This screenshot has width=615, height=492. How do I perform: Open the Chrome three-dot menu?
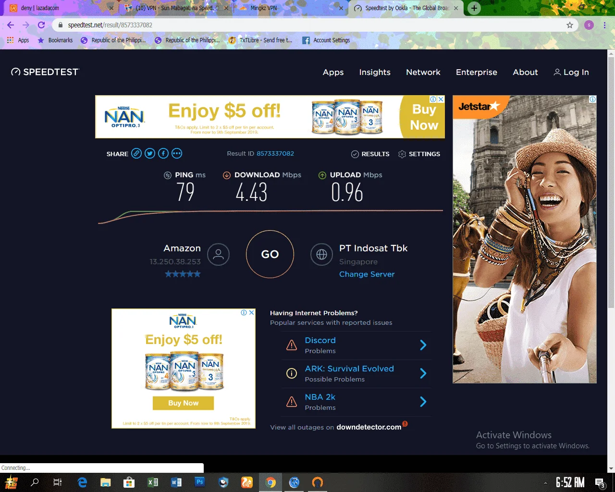click(604, 25)
